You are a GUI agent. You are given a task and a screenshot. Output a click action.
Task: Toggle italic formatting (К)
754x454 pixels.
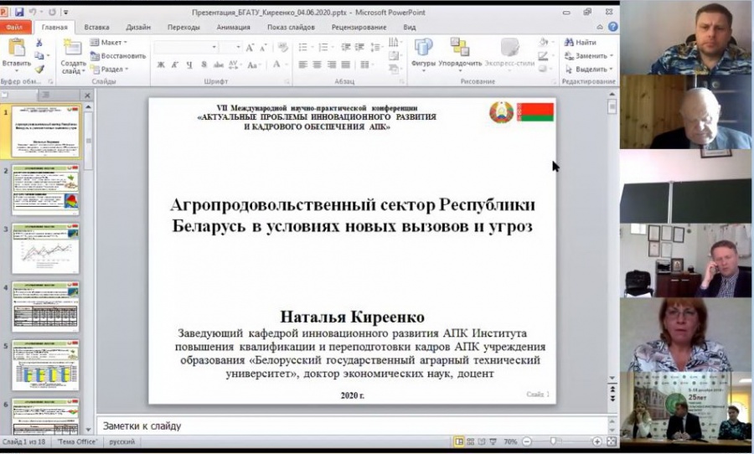coord(175,65)
